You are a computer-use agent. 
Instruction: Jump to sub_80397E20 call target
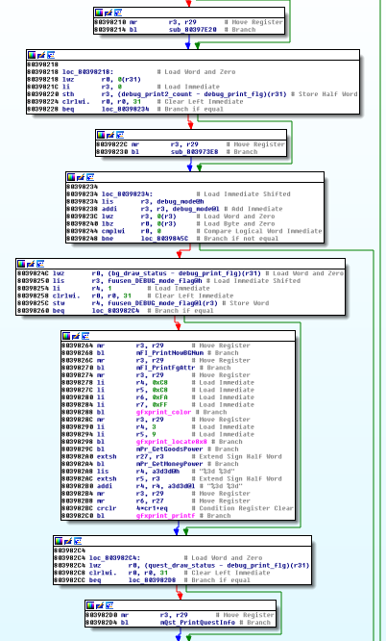(192, 30)
